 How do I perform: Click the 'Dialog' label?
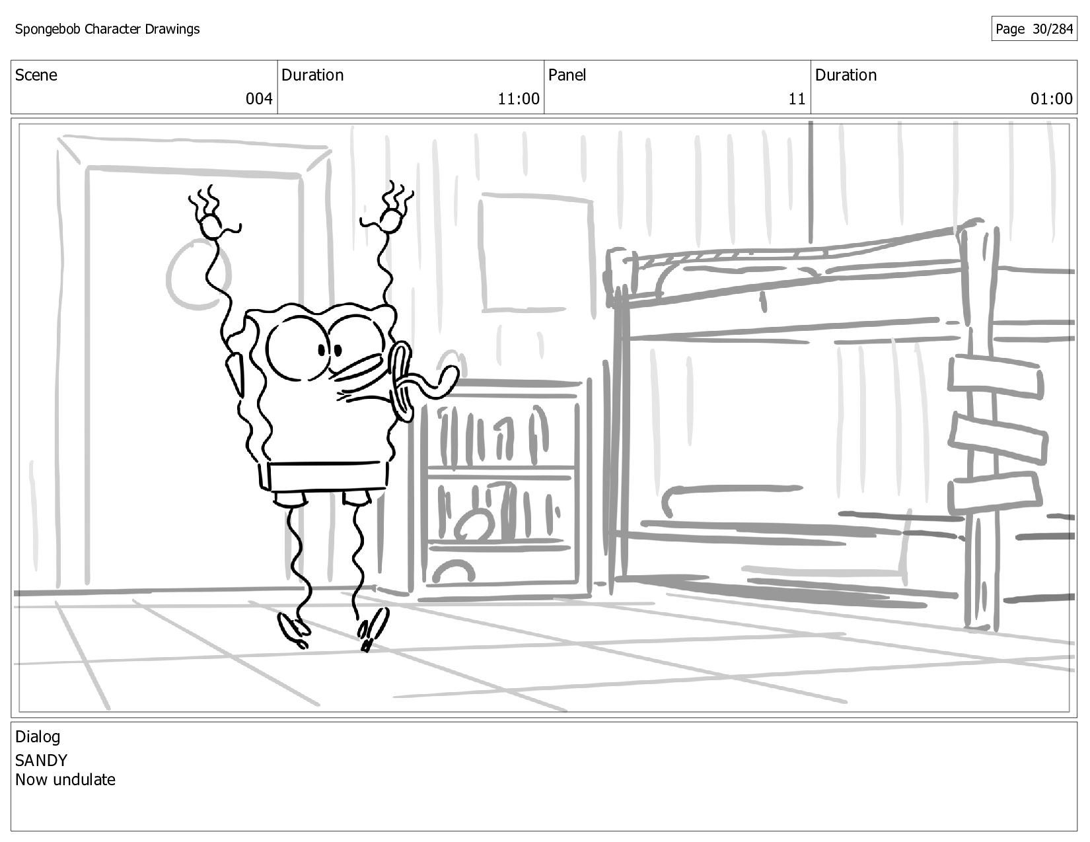(38, 737)
